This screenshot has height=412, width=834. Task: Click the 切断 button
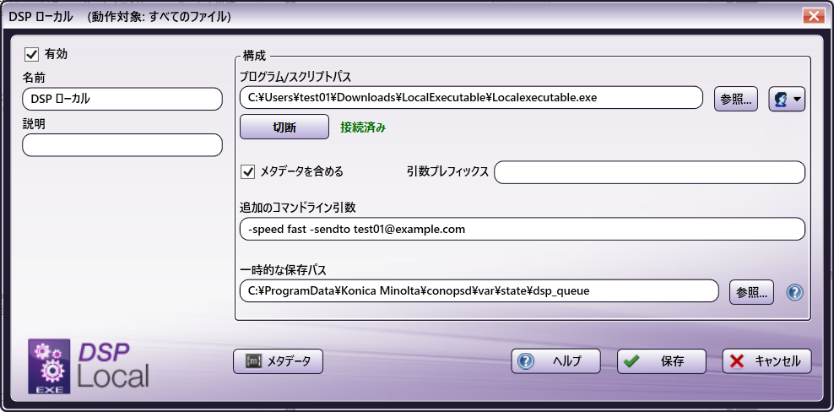(284, 127)
